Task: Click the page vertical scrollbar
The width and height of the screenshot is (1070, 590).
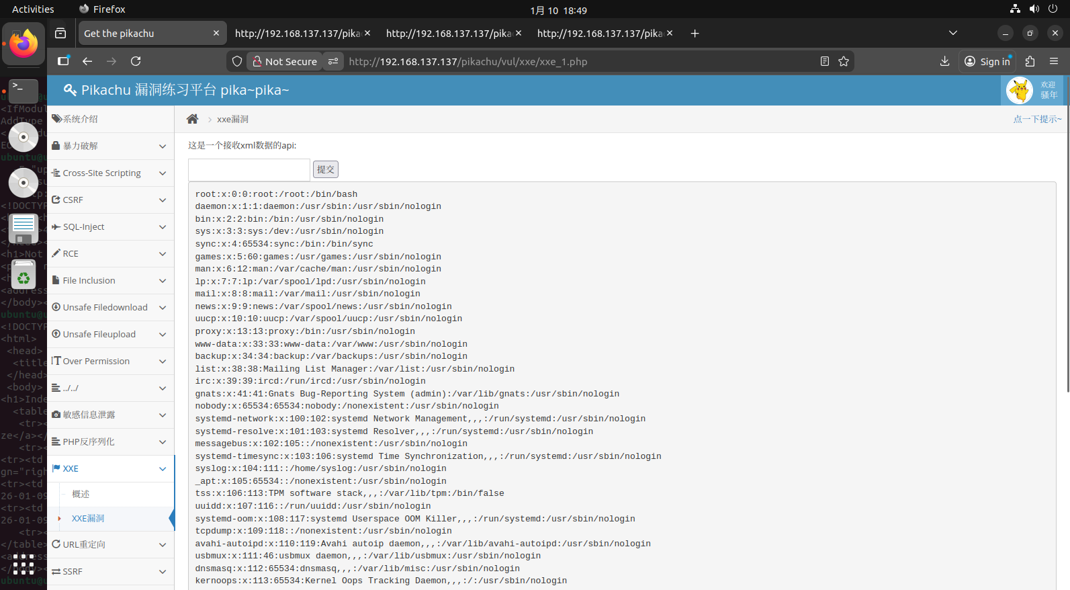Action: click(x=1067, y=235)
